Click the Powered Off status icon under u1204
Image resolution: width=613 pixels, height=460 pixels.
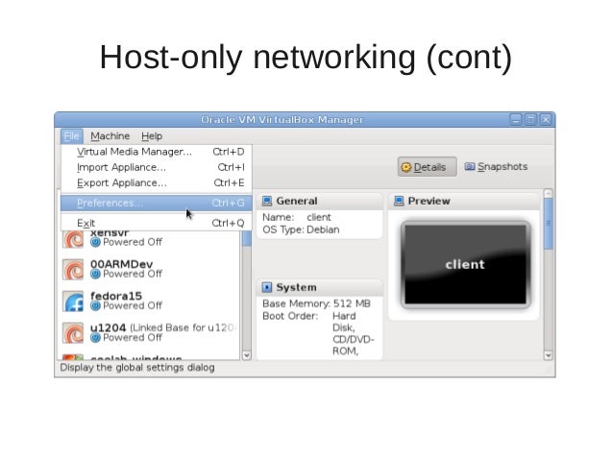pos(95,338)
